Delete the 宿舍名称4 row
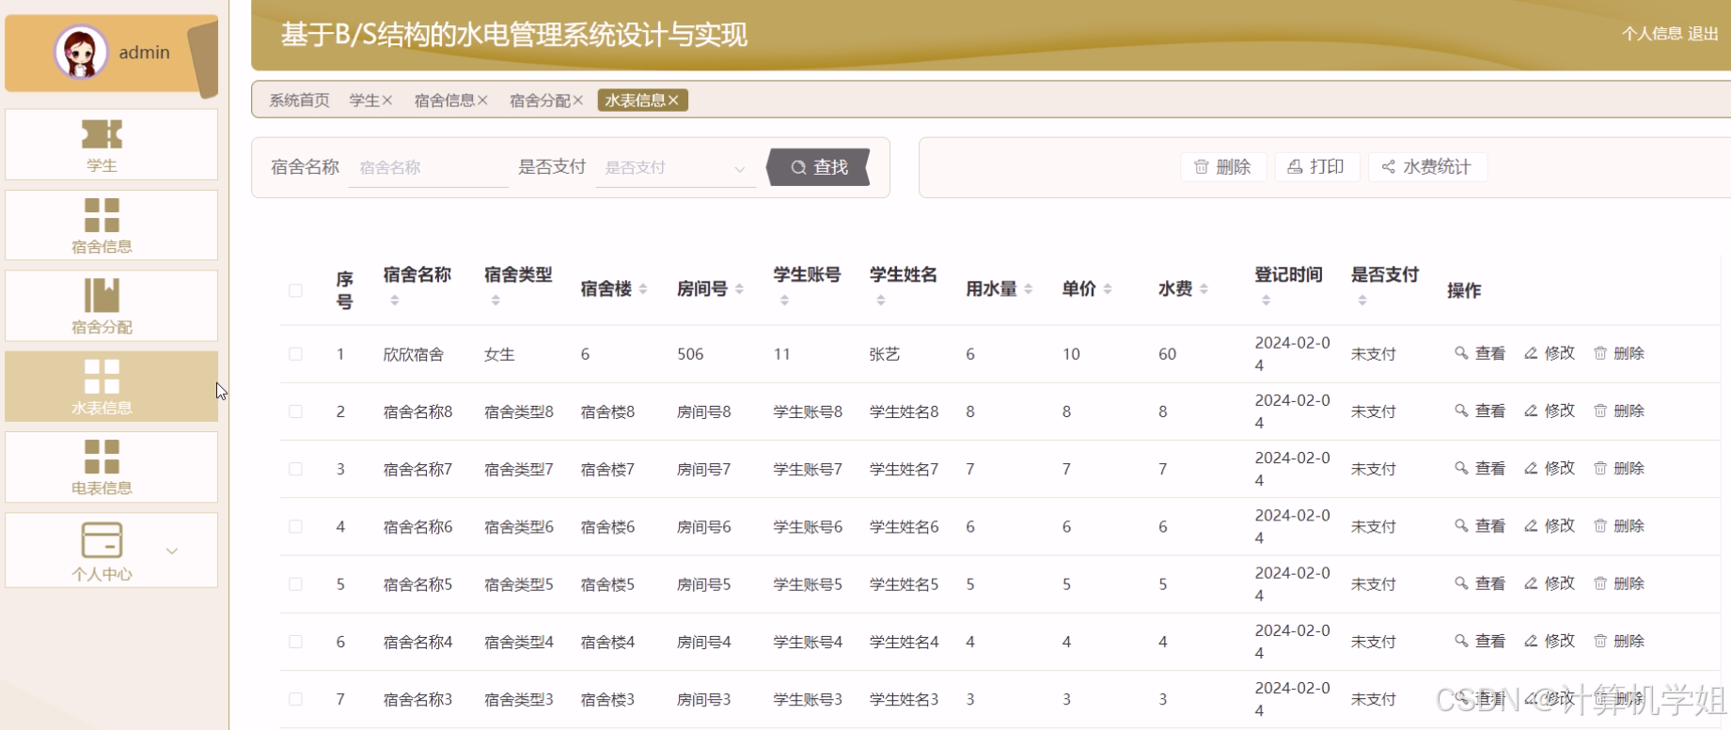This screenshot has height=730, width=1731. 1619,641
